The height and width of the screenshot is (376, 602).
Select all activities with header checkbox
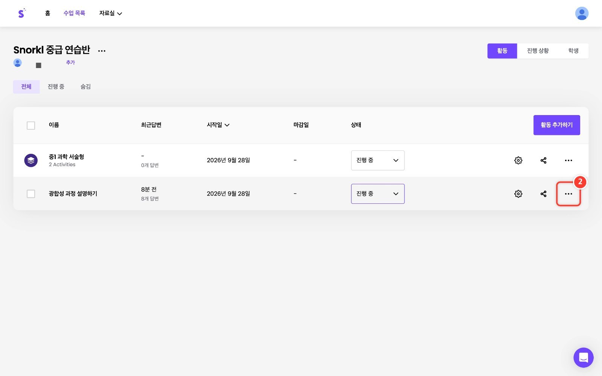click(31, 126)
